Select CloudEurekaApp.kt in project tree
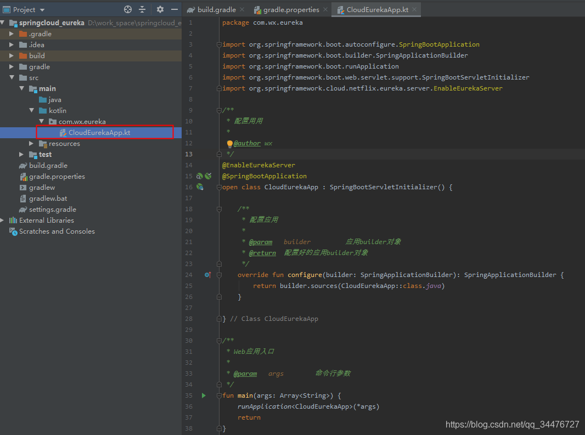The image size is (585, 435). tap(99, 132)
